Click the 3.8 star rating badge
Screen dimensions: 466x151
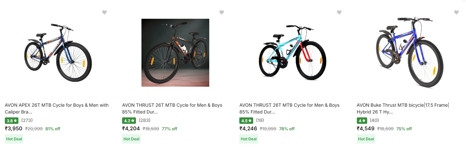(x=12, y=121)
